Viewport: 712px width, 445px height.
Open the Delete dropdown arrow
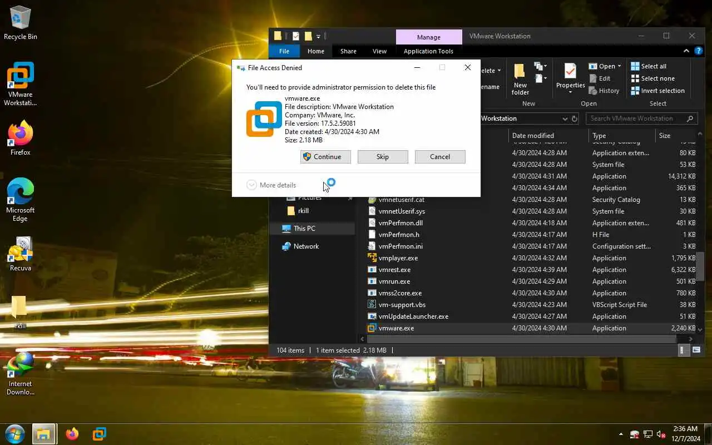pos(499,71)
